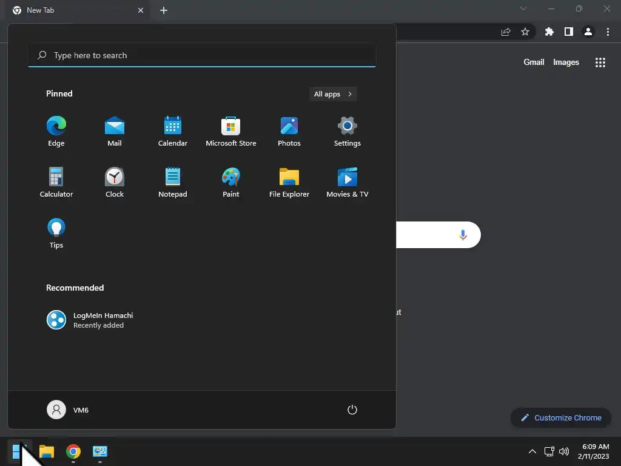Share this page in Chrome toolbar
The width and height of the screenshot is (621, 466).
[506, 32]
